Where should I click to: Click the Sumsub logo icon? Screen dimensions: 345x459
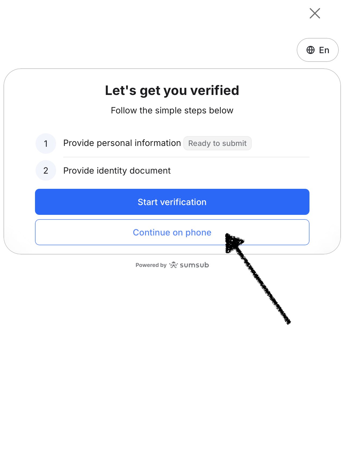point(174,265)
